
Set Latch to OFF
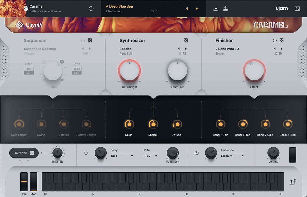click(x=29, y=73)
